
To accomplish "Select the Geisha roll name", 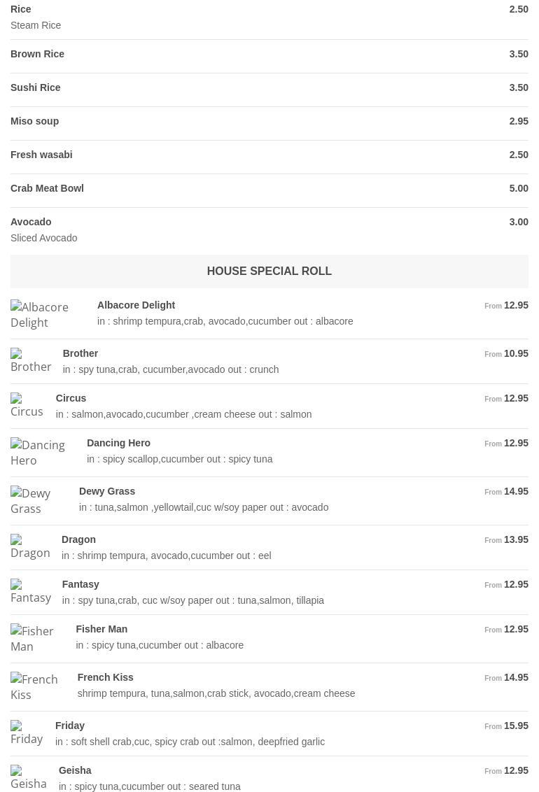I will [x=75, y=770].
